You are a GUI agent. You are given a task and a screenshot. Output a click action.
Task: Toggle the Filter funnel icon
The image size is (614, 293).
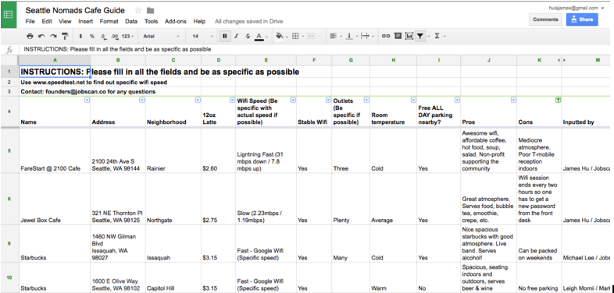[419, 36]
